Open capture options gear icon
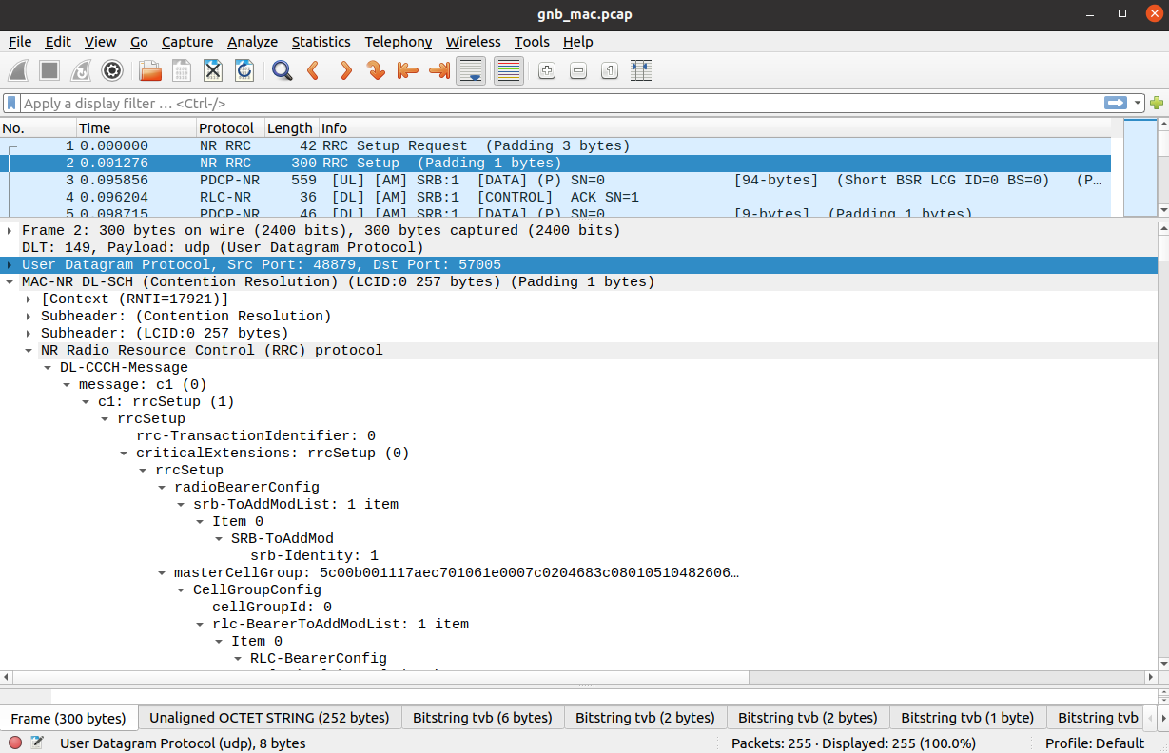1169x753 pixels. coord(112,70)
